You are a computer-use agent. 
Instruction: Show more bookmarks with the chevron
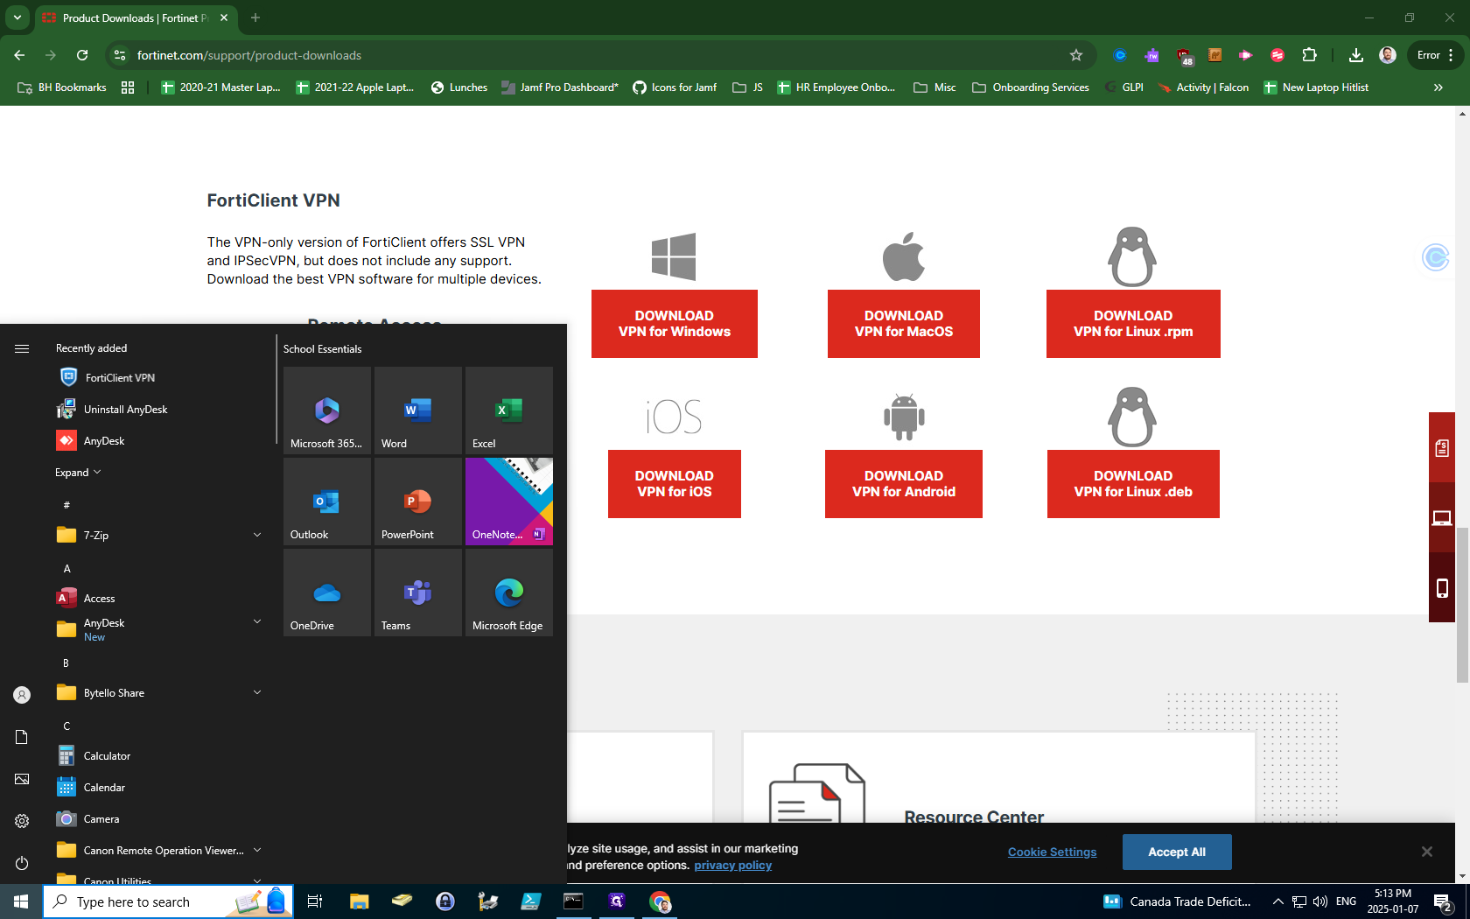click(x=1438, y=88)
